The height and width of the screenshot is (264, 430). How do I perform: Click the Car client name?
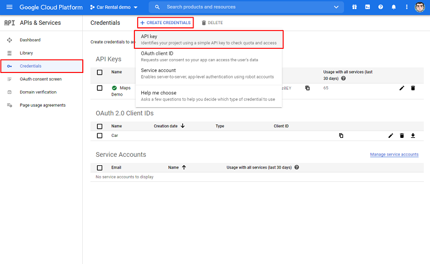(x=114, y=136)
